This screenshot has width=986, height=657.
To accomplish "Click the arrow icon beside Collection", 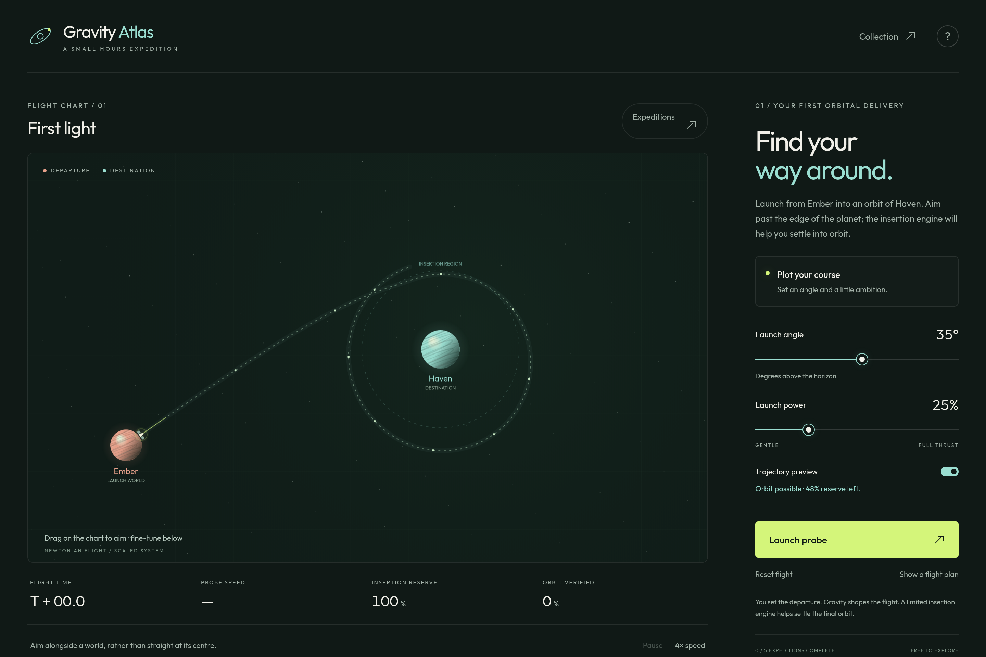I will coord(910,36).
